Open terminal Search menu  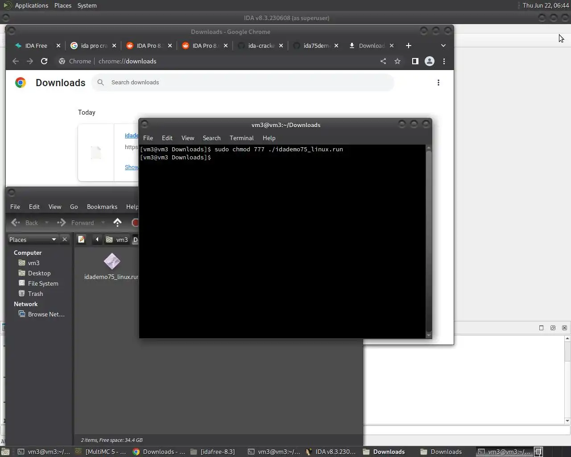point(211,138)
